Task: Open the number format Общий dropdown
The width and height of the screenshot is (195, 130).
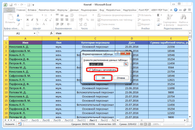Action: point(93,15)
